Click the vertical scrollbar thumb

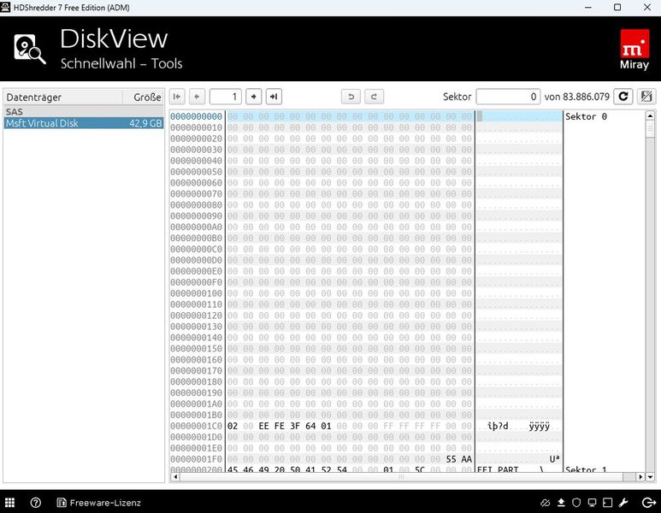(x=650, y=128)
